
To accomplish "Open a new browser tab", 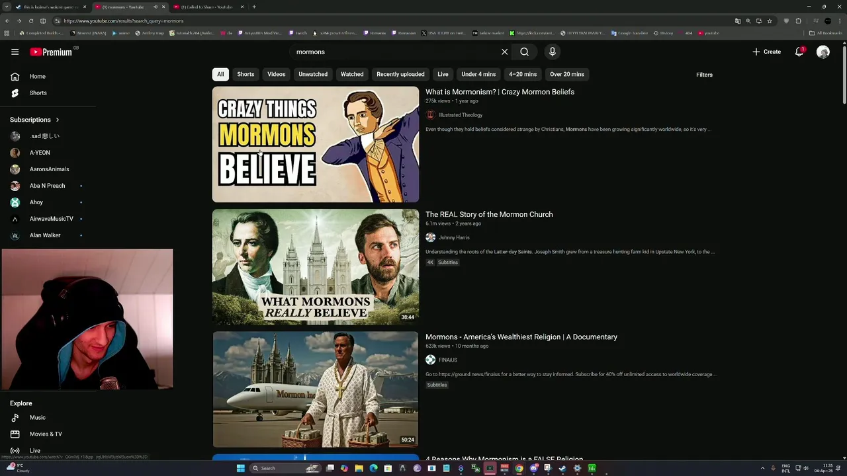I will tap(254, 7).
